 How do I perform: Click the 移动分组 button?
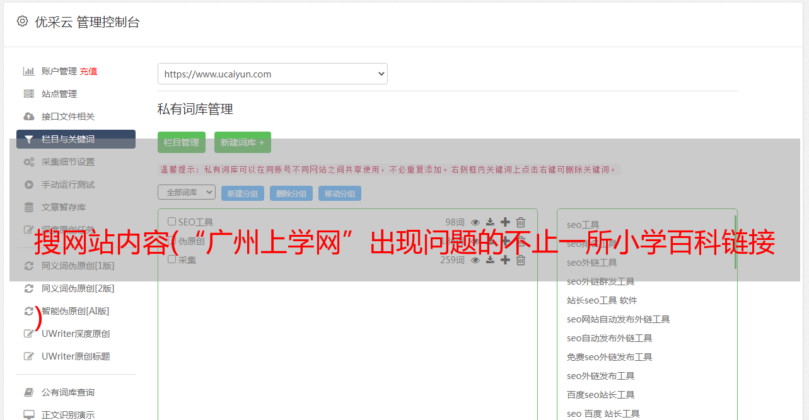pos(340,193)
